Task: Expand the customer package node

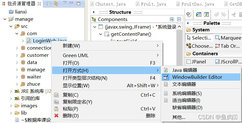Action: (17, 55)
